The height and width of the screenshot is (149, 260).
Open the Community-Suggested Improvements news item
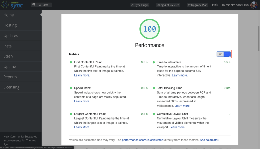click(20, 140)
